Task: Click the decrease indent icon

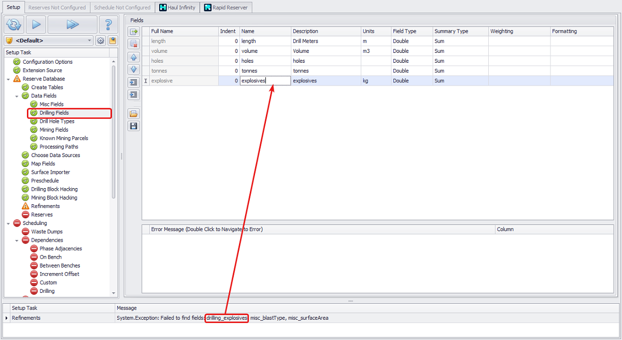Action: (x=134, y=94)
